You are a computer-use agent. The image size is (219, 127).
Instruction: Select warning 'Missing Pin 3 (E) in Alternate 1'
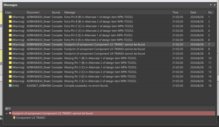[110, 76]
